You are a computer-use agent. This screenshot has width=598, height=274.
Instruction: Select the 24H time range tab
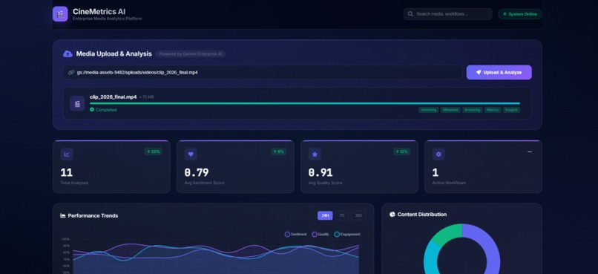point(325,215)
